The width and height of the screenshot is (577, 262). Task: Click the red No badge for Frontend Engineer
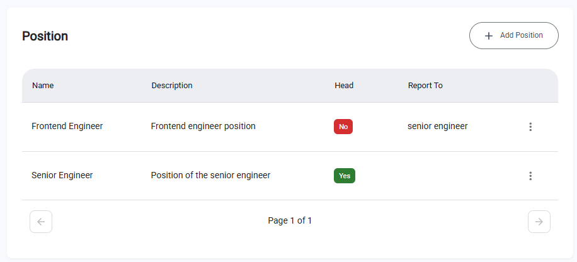343,127
